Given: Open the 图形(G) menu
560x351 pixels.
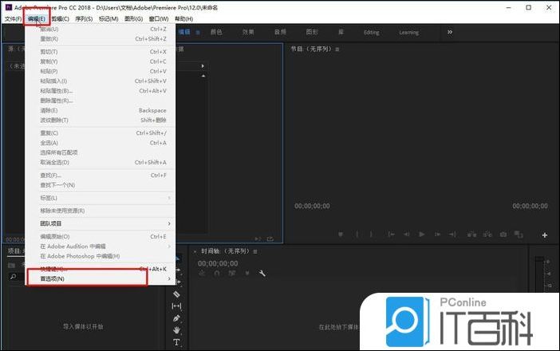Looking at the screenshot, I should pyautogui.click(x=133, y=18).
